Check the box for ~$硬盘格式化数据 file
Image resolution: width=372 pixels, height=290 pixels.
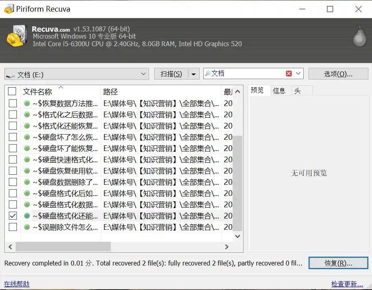coord(13,204)
